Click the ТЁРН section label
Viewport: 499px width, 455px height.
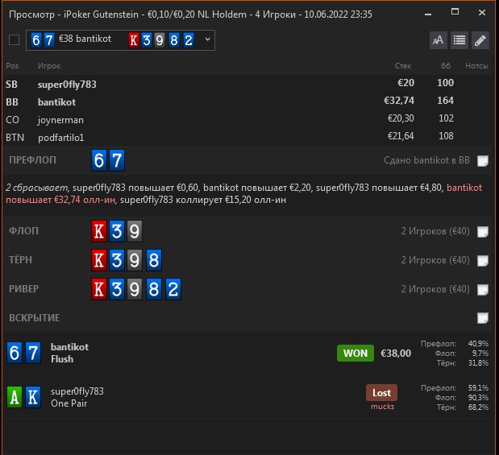click(20, 260)
